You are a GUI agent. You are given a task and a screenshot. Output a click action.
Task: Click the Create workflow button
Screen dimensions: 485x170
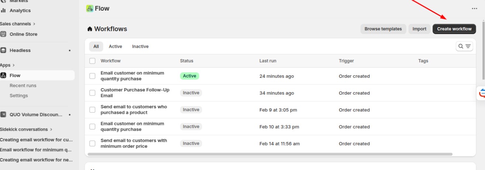click(x=454, y=29)
